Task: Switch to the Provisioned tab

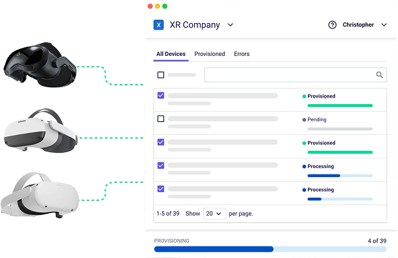Action: pos(210,54)
